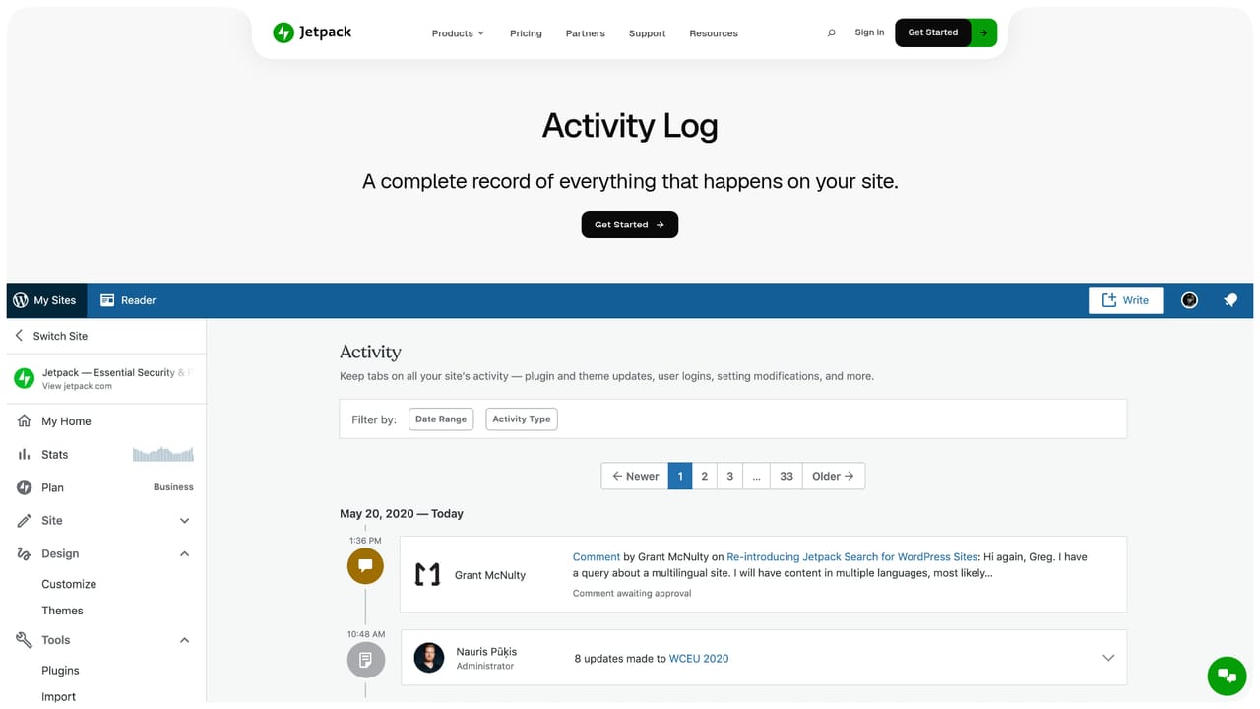Viewport: 1260px width, 709px height.
Task: Switch to the Reader tab
Action: point(128,300)
